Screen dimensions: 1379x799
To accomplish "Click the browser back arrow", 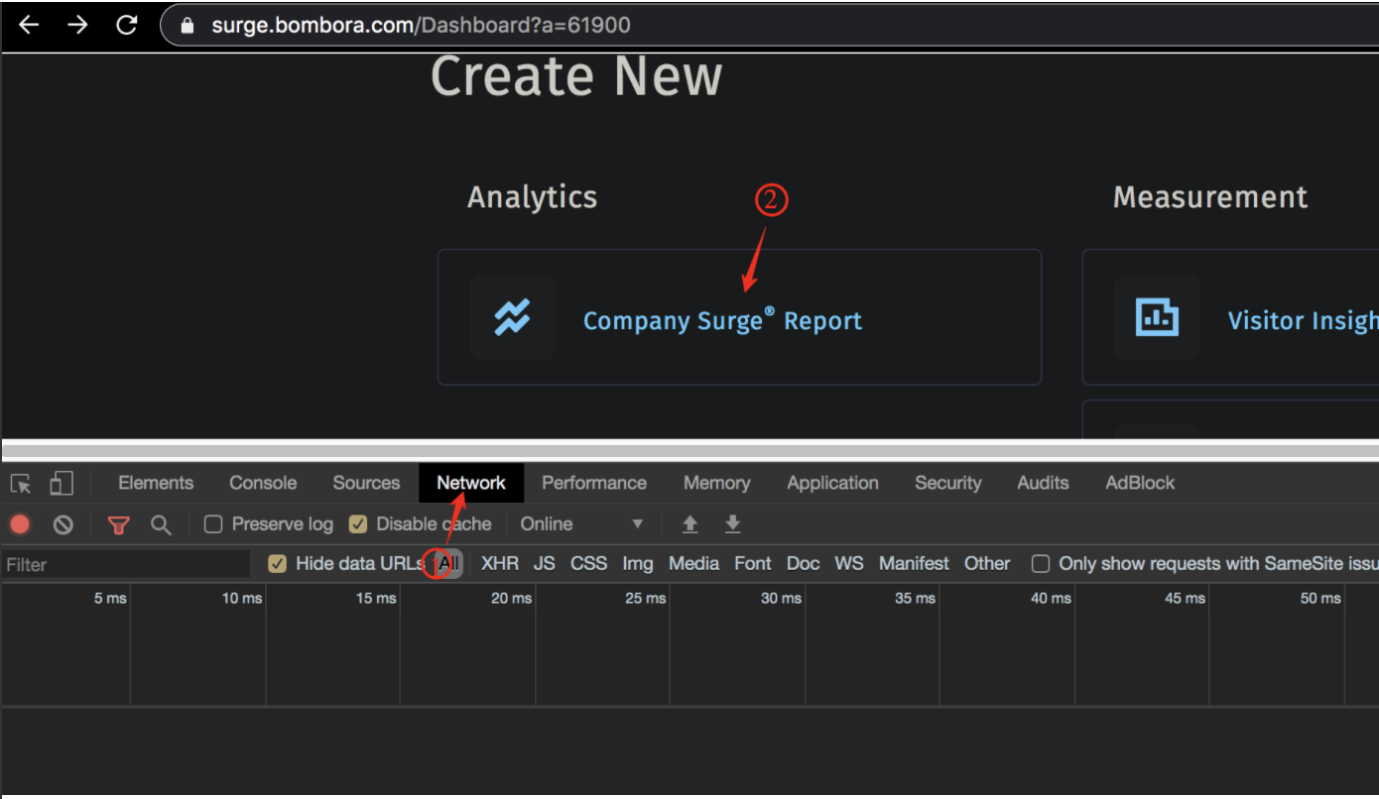I will click(x=29, y=25).
